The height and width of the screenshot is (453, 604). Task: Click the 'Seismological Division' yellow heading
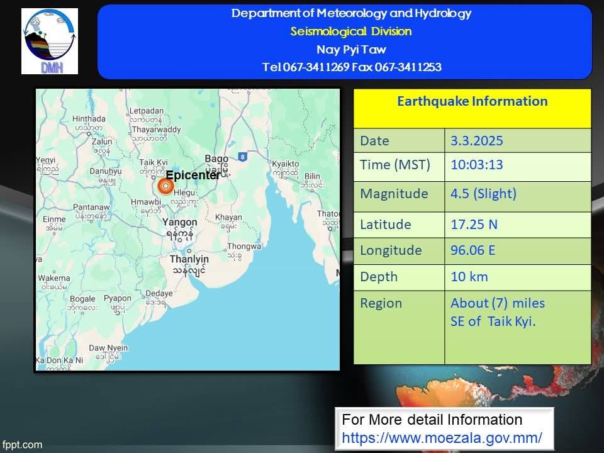point(351,31)
